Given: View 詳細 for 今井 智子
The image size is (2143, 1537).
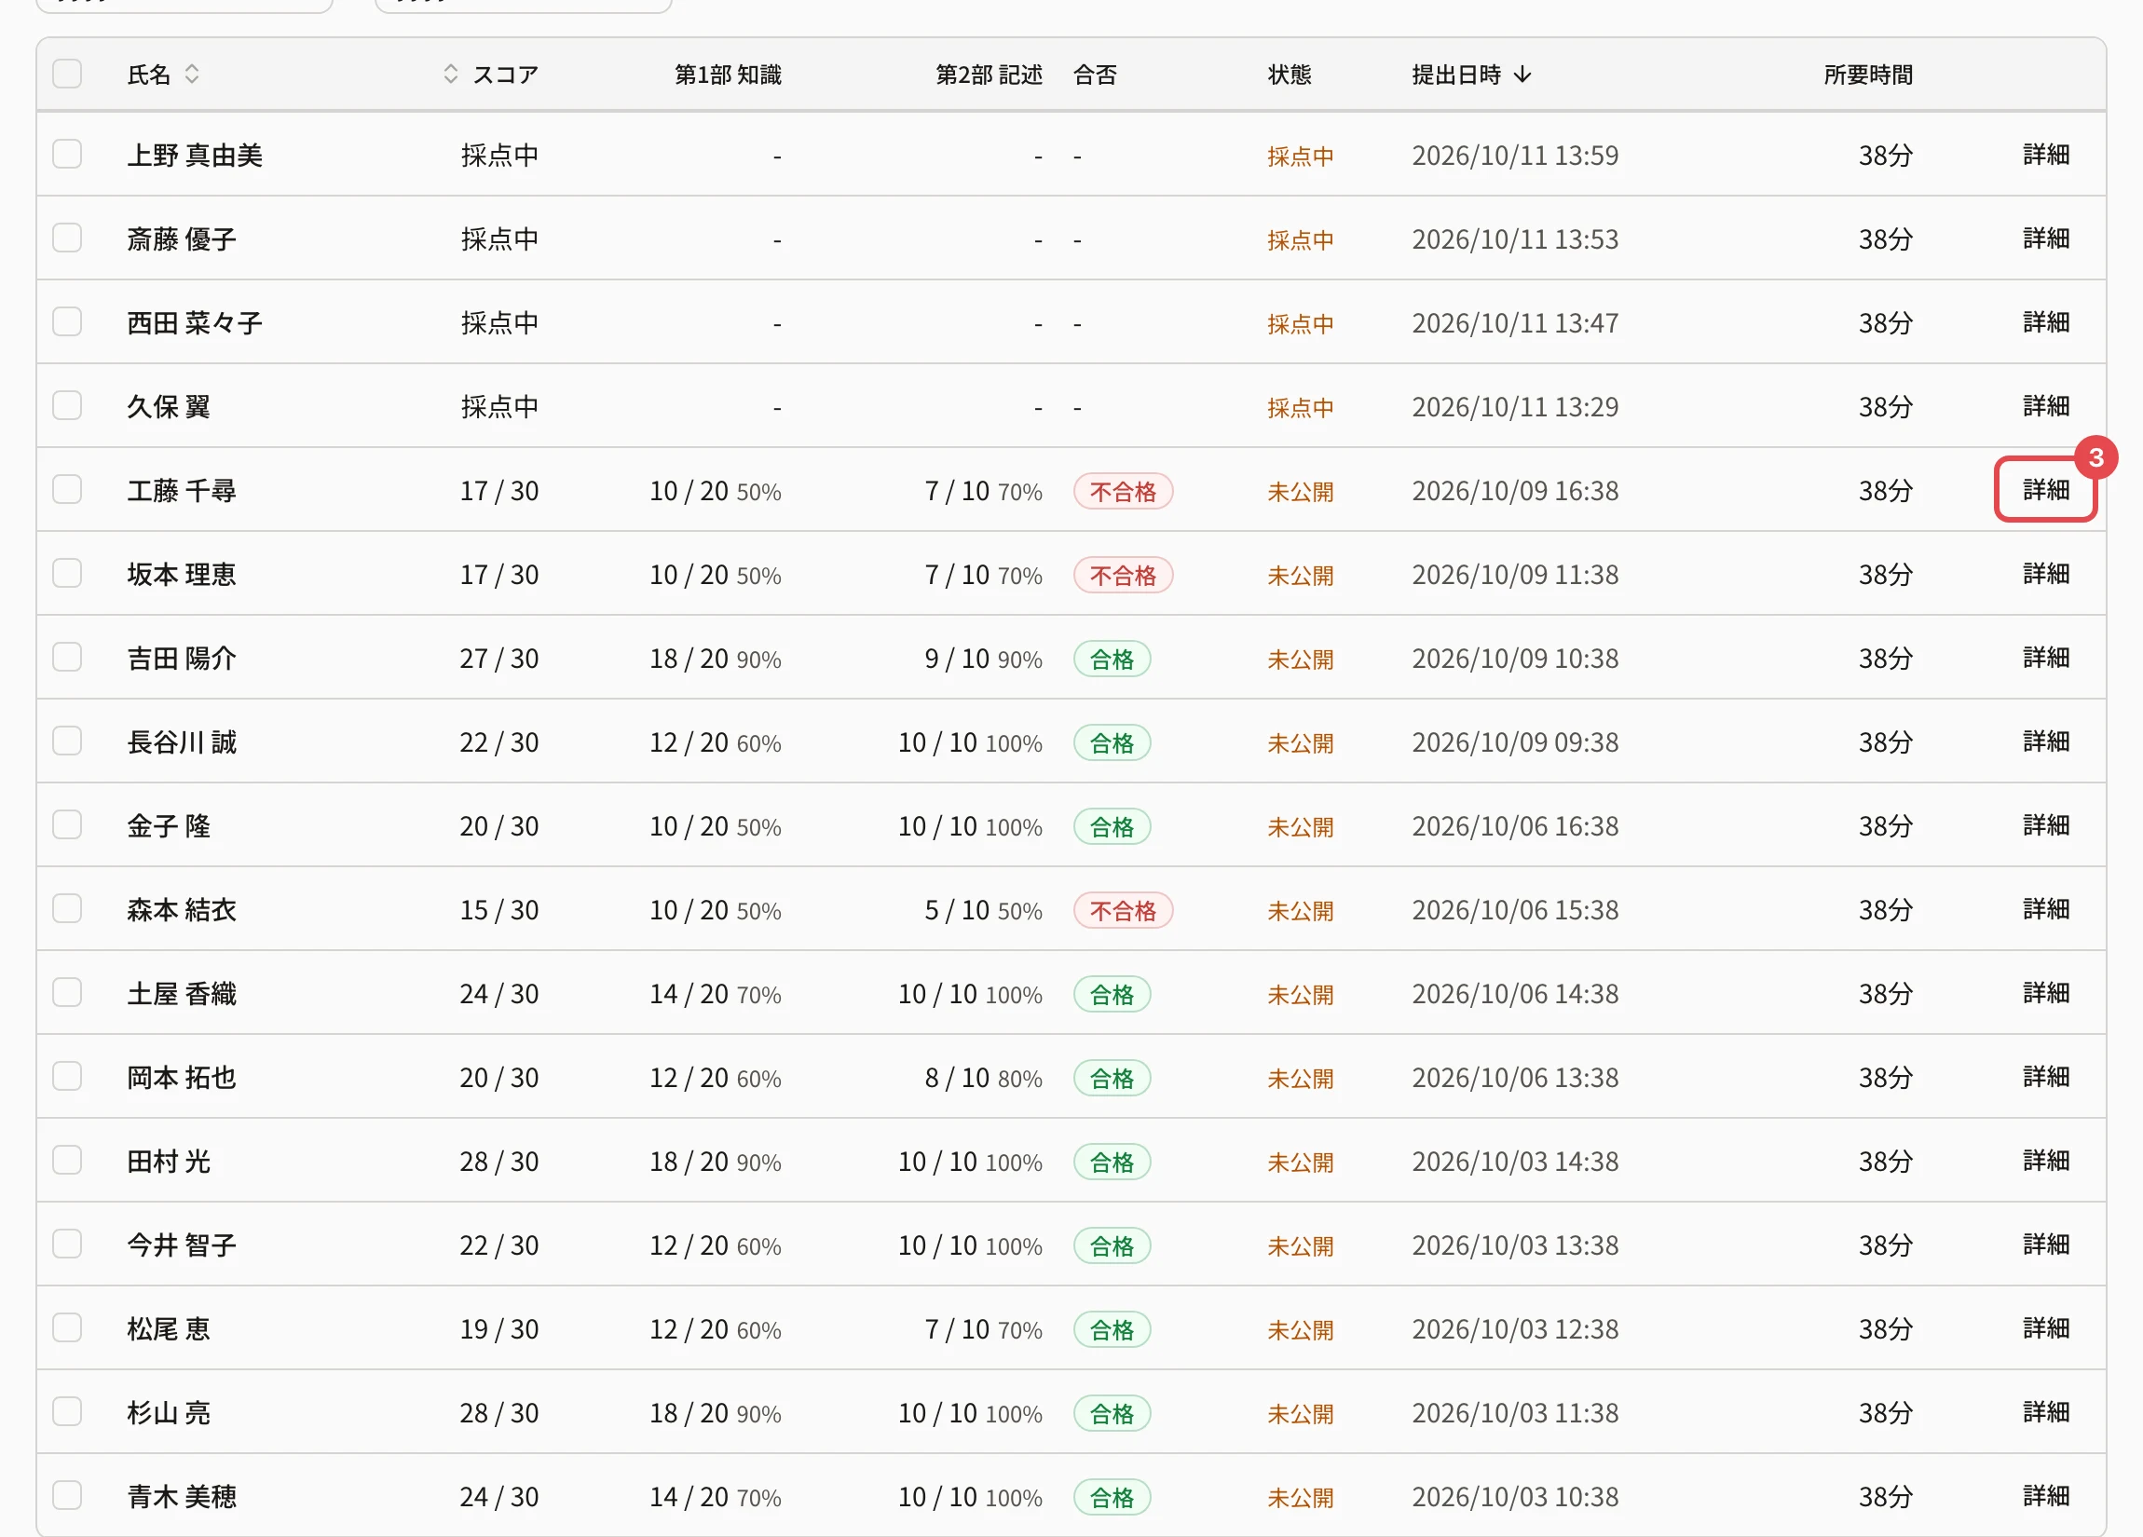Looking at the screenshot, I should point(2046,1245).
